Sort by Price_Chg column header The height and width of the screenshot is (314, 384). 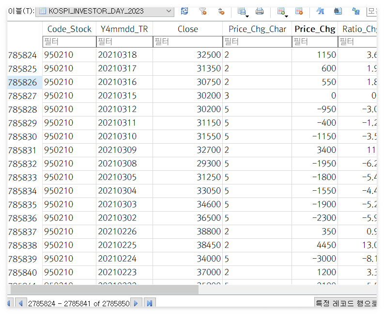point(315,29)
